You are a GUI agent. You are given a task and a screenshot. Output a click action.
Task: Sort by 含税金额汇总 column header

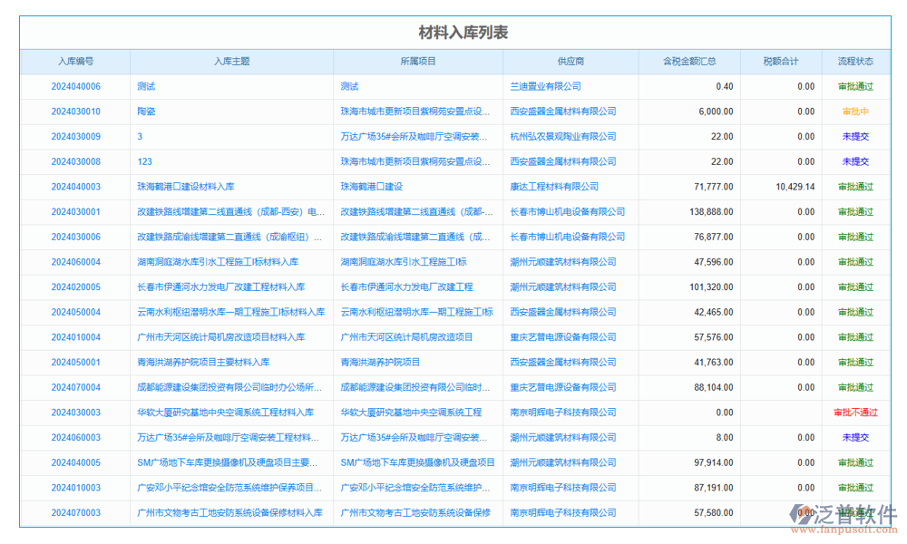pyautogui.click(x=689, y=62)
